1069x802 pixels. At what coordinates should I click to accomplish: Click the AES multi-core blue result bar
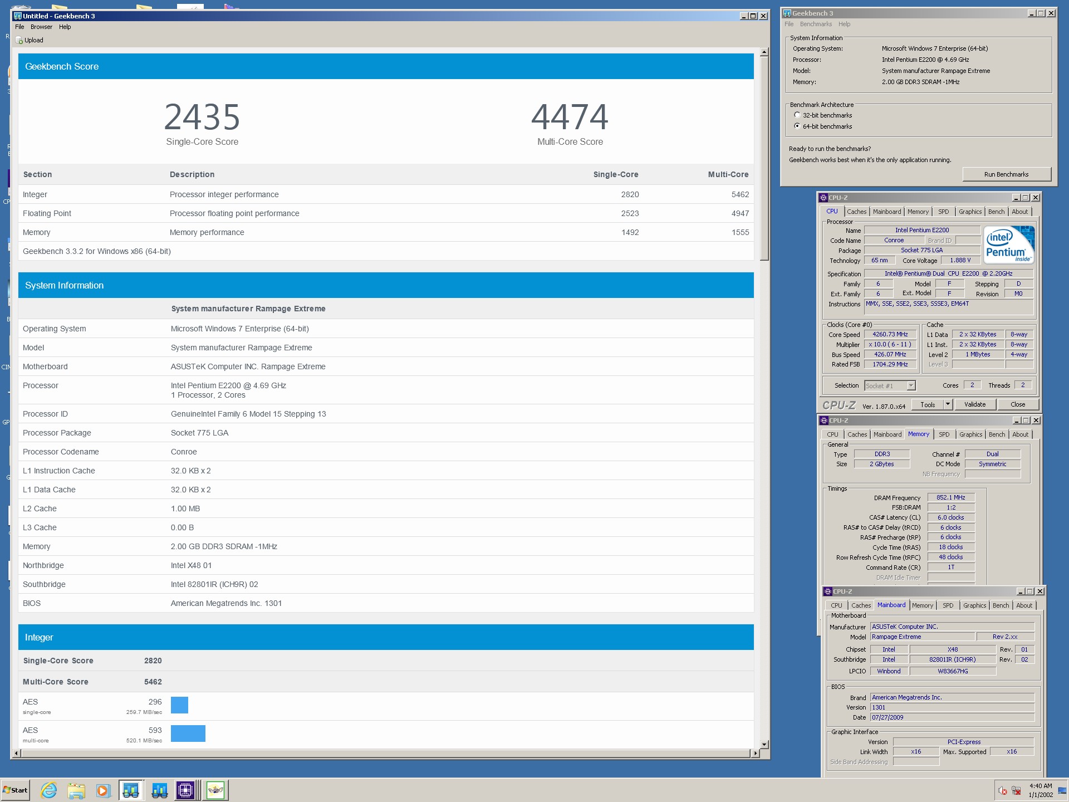188,733
